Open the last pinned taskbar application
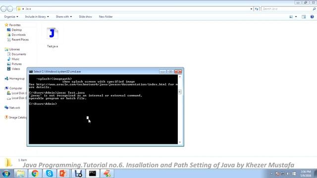 (x=107, y=174)
